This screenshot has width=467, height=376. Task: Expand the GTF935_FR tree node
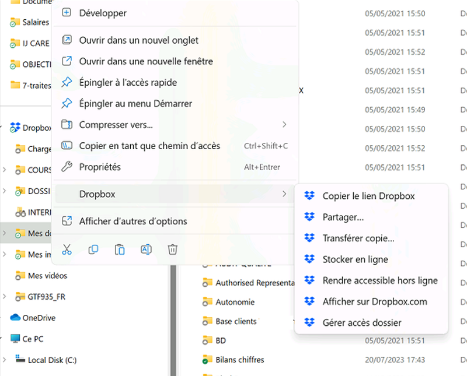(5, 297)
